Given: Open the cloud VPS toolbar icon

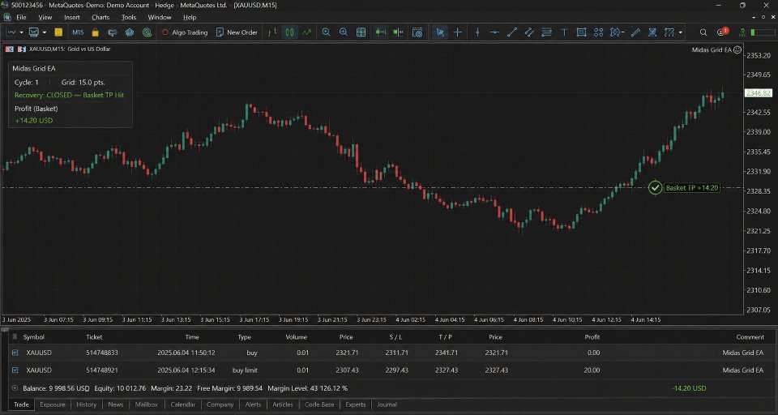Looking at the screenshot, I should click(x=130, y=32).
